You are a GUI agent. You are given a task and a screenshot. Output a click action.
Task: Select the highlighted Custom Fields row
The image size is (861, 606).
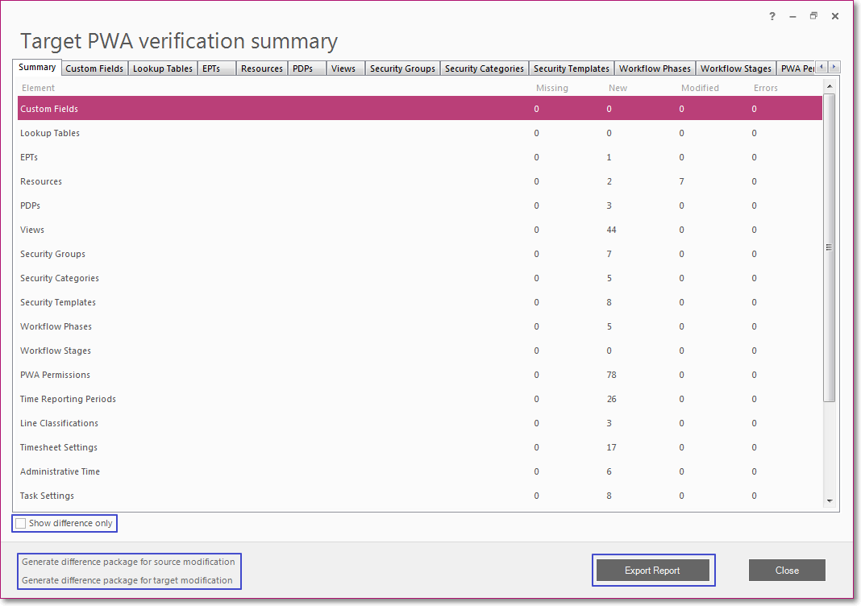click(x=420, y=109)
